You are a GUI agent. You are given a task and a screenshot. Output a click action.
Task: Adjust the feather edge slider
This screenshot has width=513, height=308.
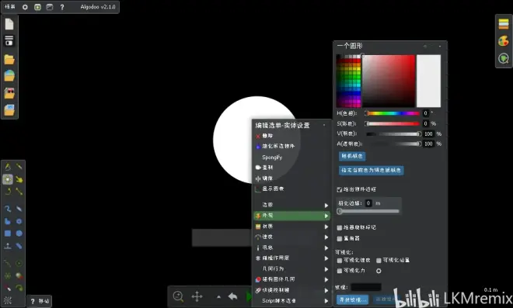[x=368, y=211]
